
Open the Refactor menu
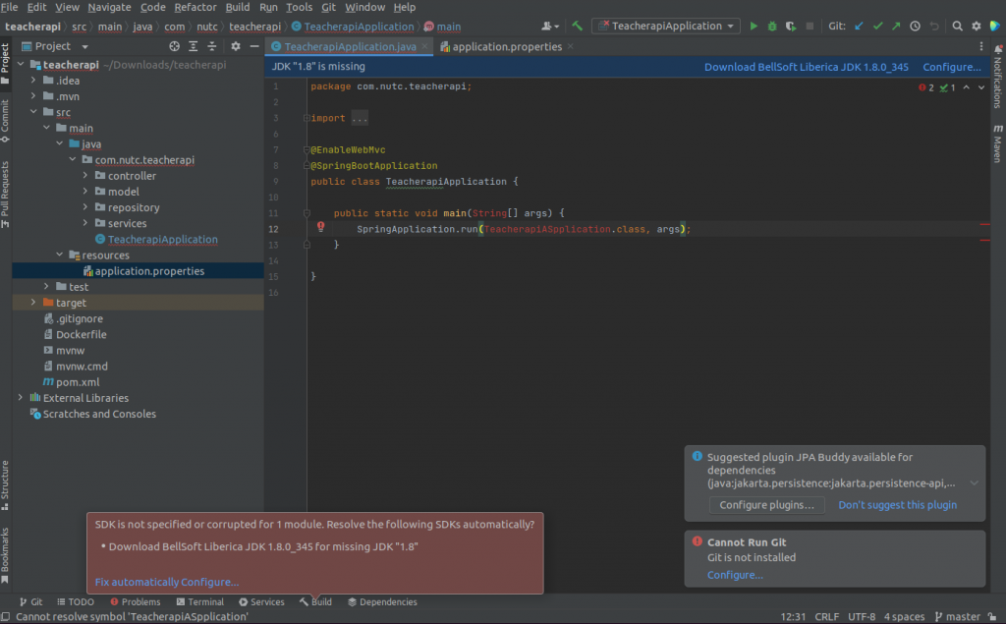pos(196,7)
